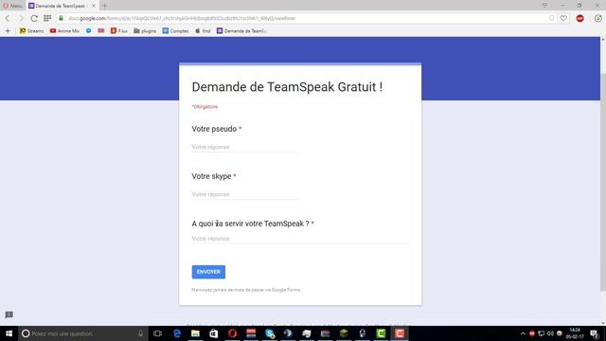The height and width of the screenshot is (341, 606).
Task: Open Windows Store from taskbar
Action: click(x=214, y=333)
